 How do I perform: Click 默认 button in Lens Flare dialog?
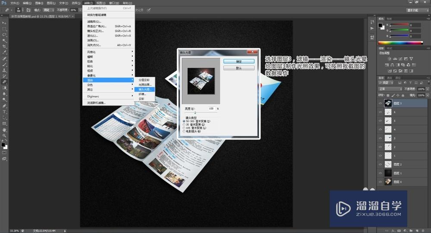point(239,68)
